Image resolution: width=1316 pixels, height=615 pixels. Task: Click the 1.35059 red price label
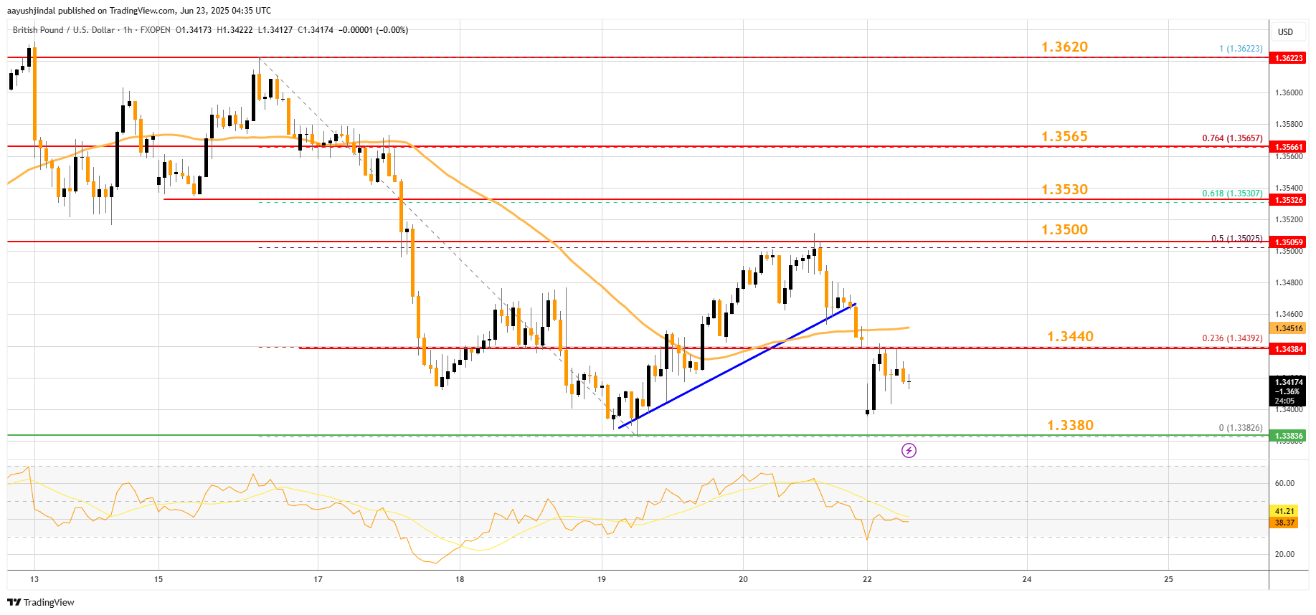tap(1287, 242)
